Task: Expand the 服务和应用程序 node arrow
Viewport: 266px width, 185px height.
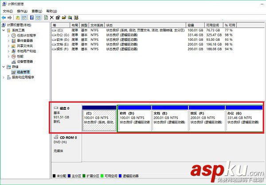Action: (x=4, y=77)
